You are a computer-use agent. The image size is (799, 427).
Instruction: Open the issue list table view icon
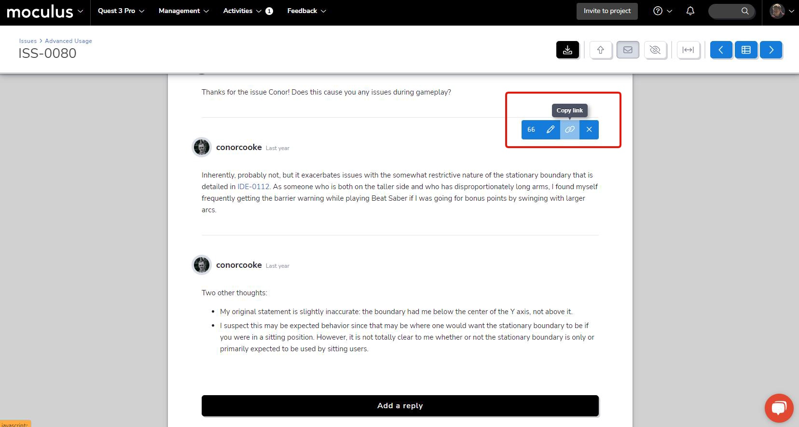point(746,50)
